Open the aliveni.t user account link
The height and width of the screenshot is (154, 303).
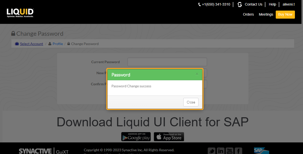[x=289, y=4]
